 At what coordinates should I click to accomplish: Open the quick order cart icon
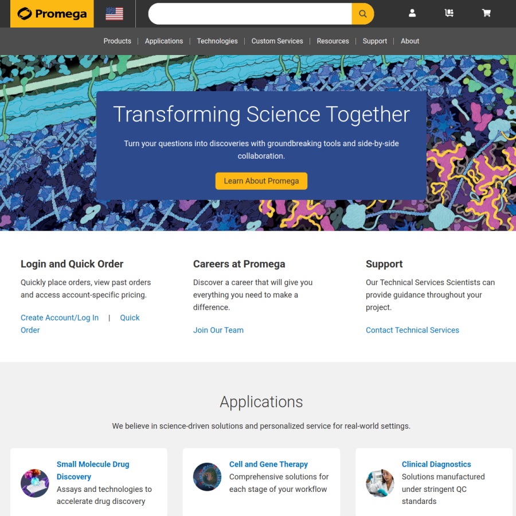point(449,13)
